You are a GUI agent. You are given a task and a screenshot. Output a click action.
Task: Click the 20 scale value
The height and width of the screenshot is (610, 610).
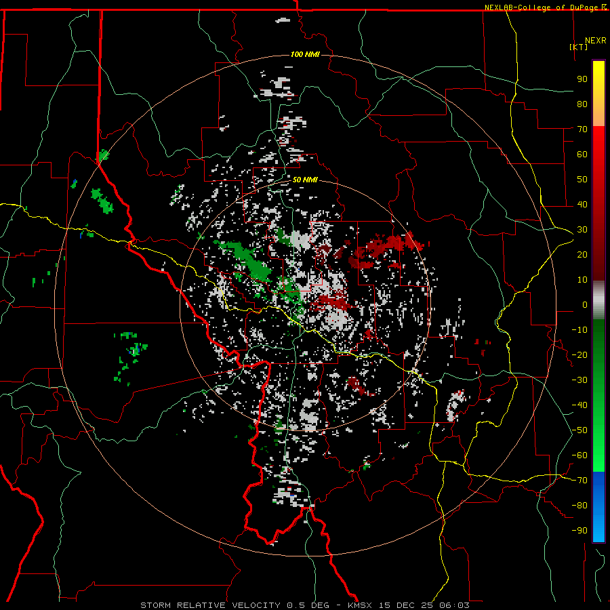click(x=582, y=255)
